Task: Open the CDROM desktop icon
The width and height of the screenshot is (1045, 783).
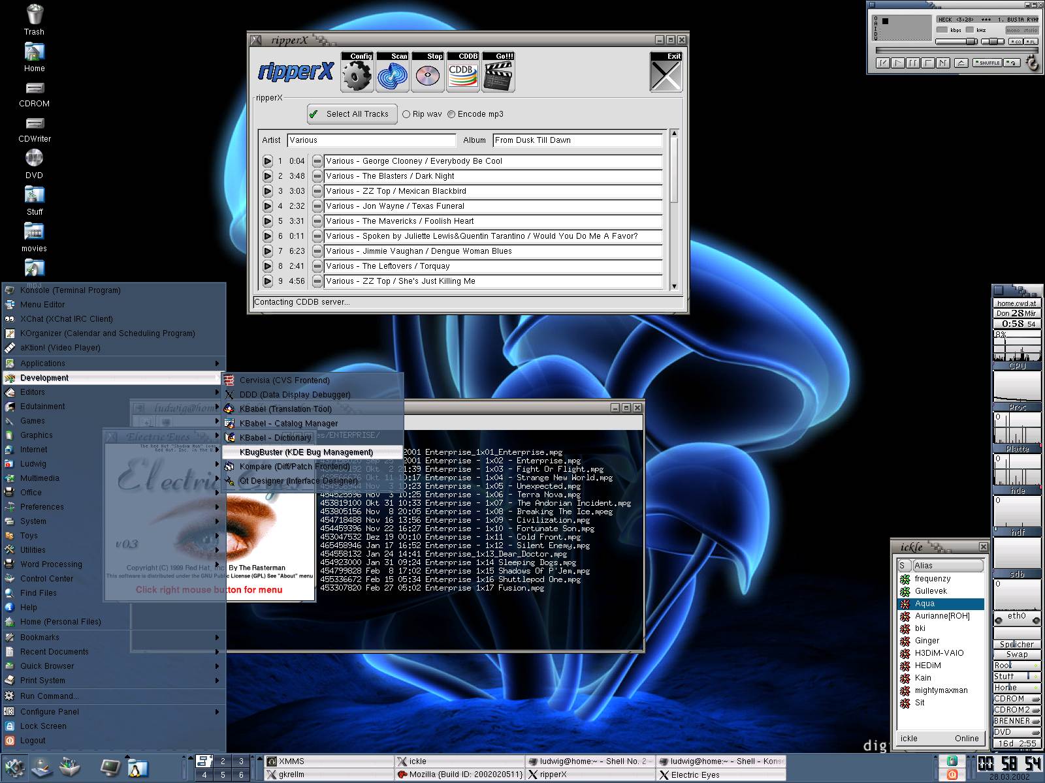Action: [x=34, y=94]
